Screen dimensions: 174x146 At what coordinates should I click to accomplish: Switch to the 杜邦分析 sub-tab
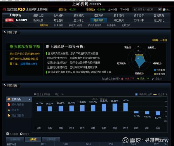click(126, 25)
